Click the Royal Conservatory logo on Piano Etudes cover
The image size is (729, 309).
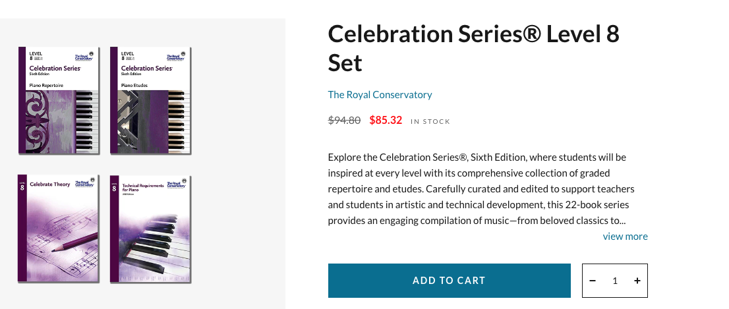(176, 55)
